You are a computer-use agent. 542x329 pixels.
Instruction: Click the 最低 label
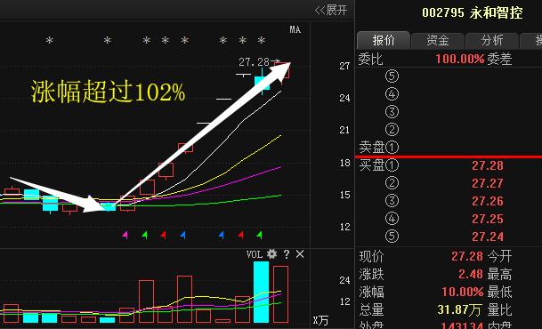[x=499, y=293]
